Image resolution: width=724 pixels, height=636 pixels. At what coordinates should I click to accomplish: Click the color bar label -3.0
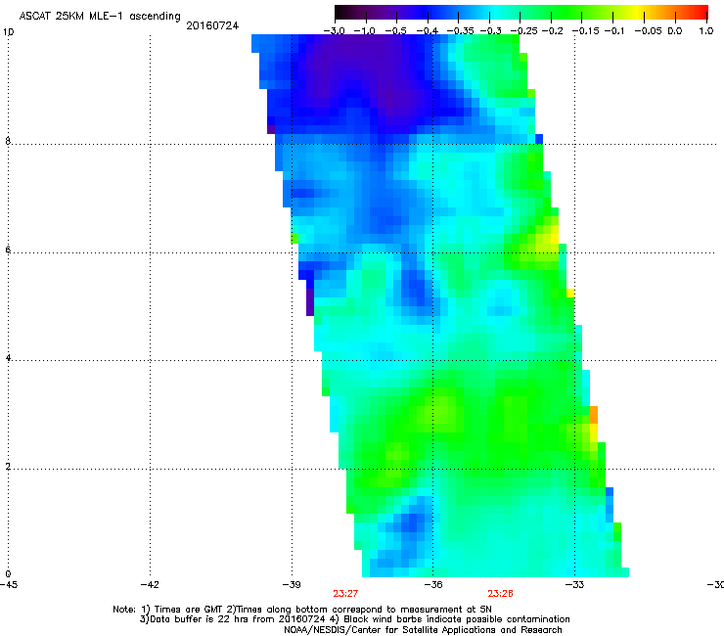coord(335,31)
